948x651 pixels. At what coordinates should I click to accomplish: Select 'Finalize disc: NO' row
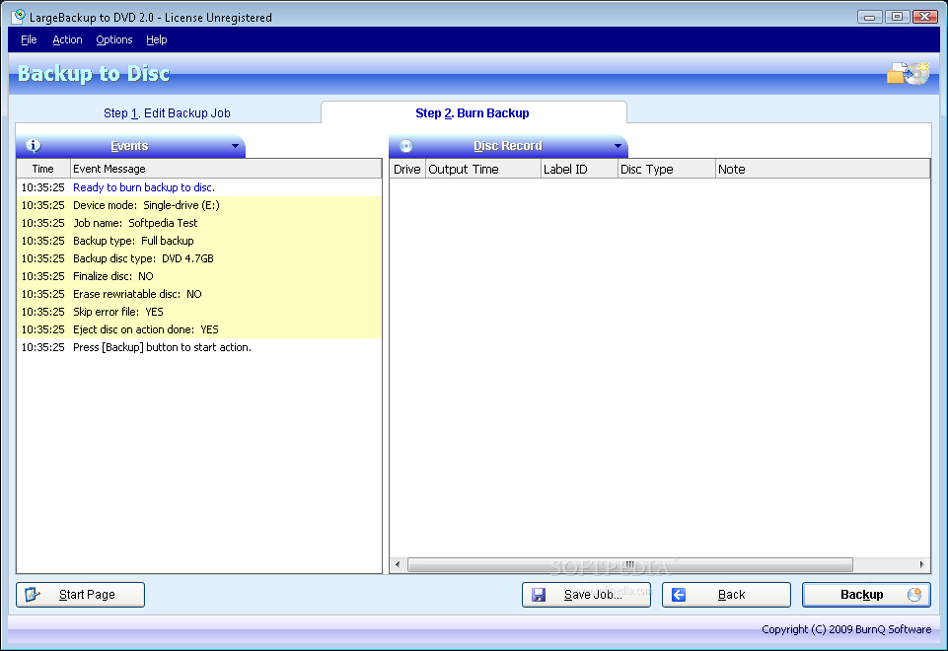[199, 276]
